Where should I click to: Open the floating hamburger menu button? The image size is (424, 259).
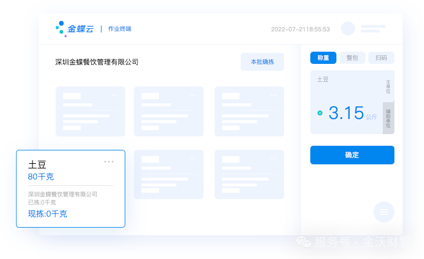[x=384, y=212]
